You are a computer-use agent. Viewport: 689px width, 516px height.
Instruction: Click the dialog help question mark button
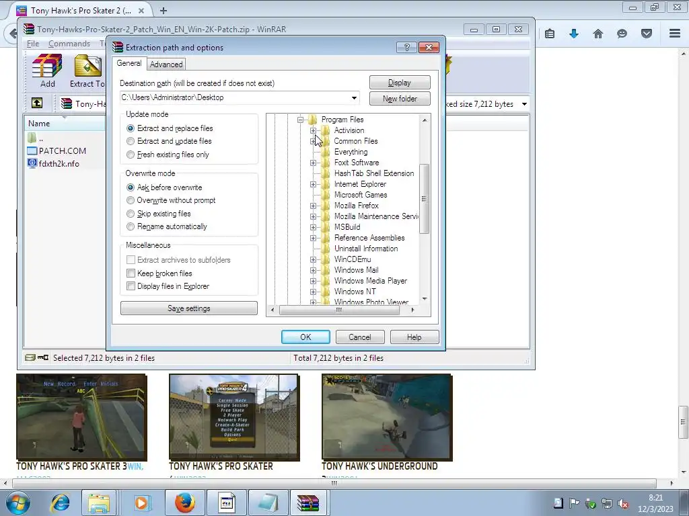(406, 48)
